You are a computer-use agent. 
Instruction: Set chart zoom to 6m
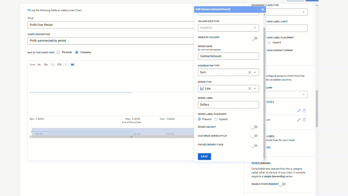coord(52,65)
